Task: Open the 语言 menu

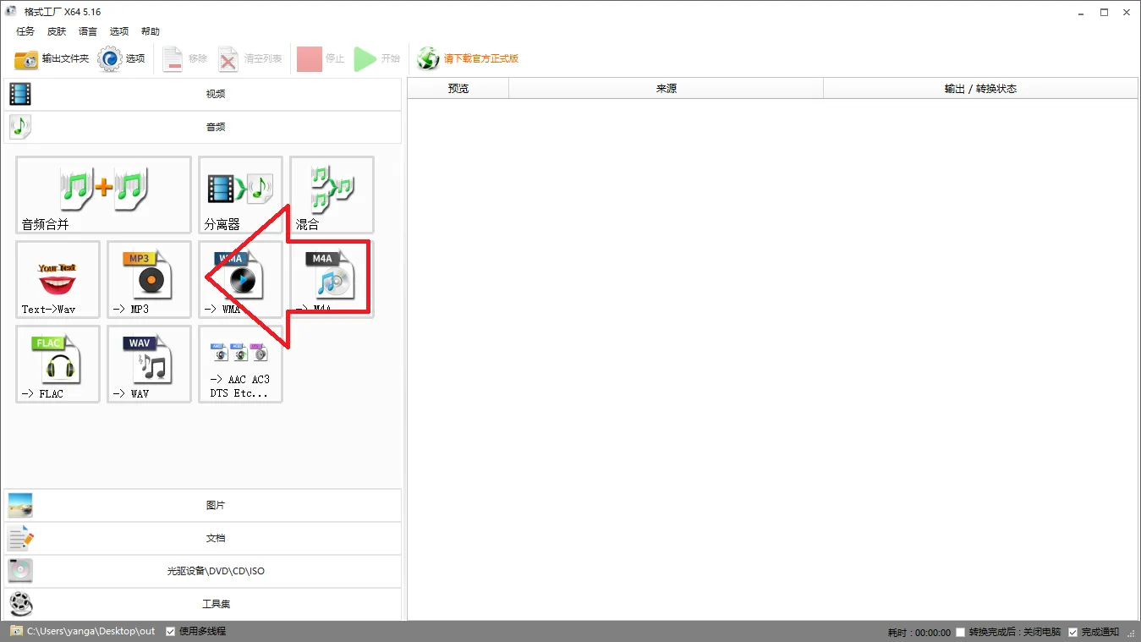Action: (x=88, y=31)
